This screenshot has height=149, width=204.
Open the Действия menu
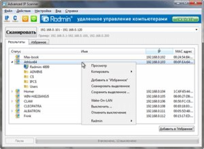point(24,11)
